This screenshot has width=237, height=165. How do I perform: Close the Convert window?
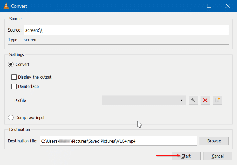click(x=228, y=6)
